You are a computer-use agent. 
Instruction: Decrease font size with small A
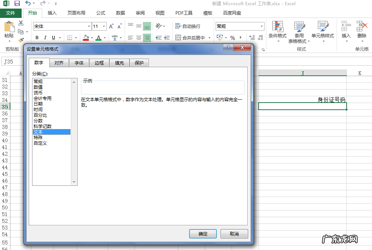(x=119, y=26)
